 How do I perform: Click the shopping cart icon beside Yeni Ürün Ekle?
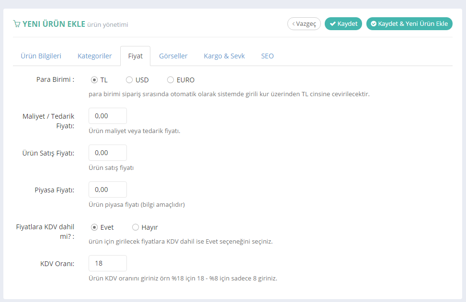click(17, 24)
